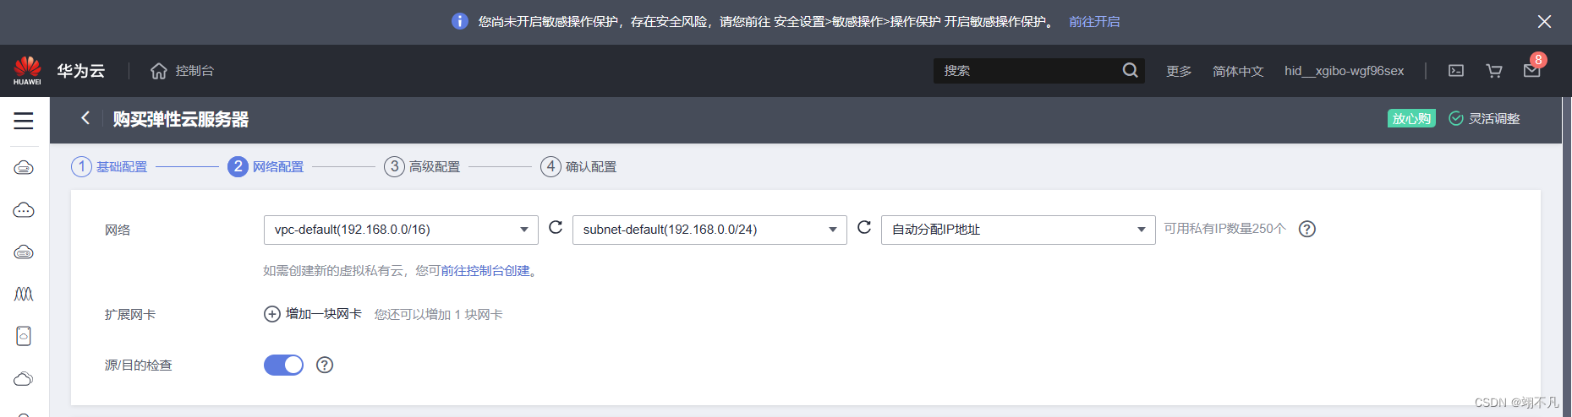1572x417 pixels.
Task: Click the second sidebar cloud icon with dots
Action: 24,209
